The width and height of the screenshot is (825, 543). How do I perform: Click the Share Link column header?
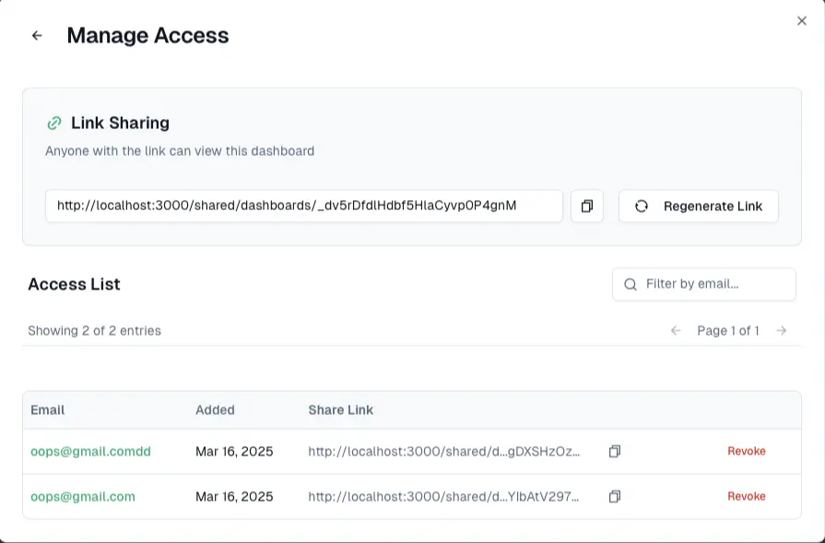[340, 410]
